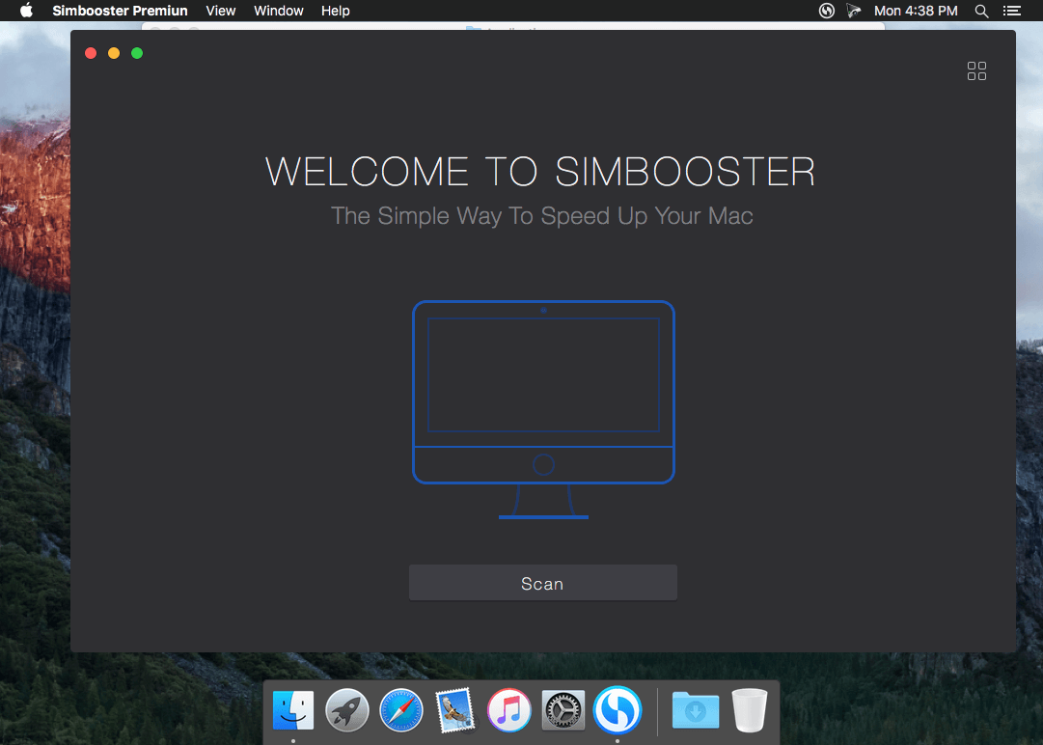The width and height of the screenshot is (1043, 745).
Task: Open the Apple menu
Action: 27,11
